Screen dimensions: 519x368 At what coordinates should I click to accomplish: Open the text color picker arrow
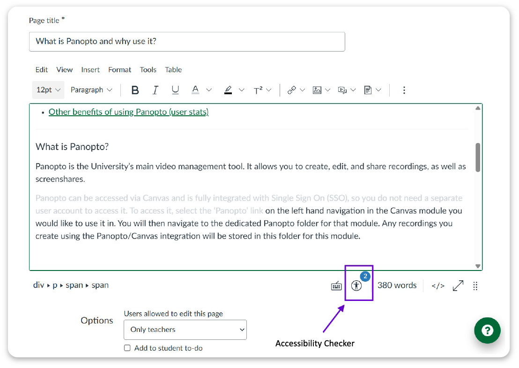tap(209, 90)
